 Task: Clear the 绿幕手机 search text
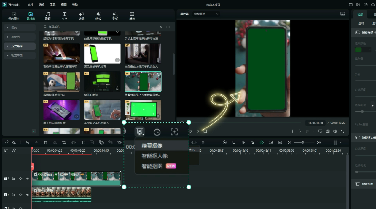click(x=161, y=27)
